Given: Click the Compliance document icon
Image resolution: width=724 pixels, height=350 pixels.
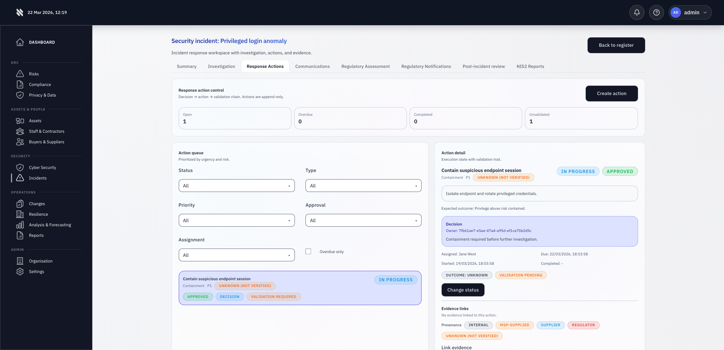Looking at the screenshot, I should tap(20, 84).
